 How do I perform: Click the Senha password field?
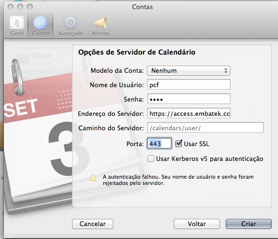pos(189,99)
